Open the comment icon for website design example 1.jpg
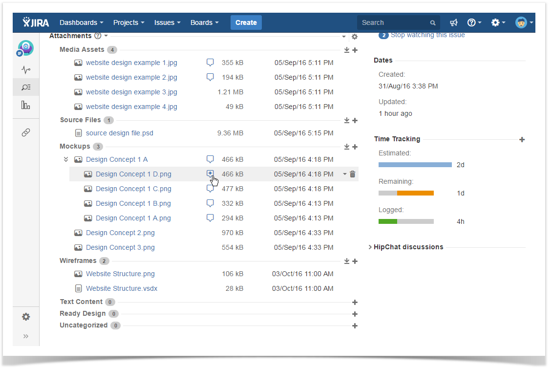Screen dimensions: 552x370 click(210, 63)
